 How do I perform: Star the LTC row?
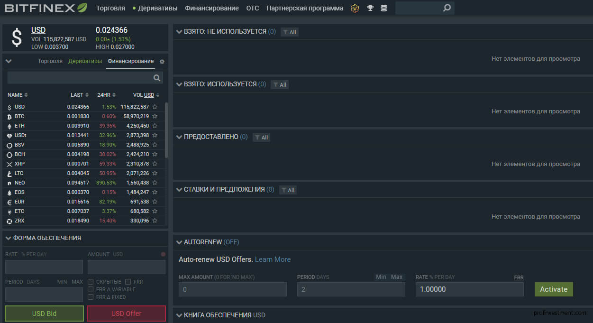click(155, 173)
